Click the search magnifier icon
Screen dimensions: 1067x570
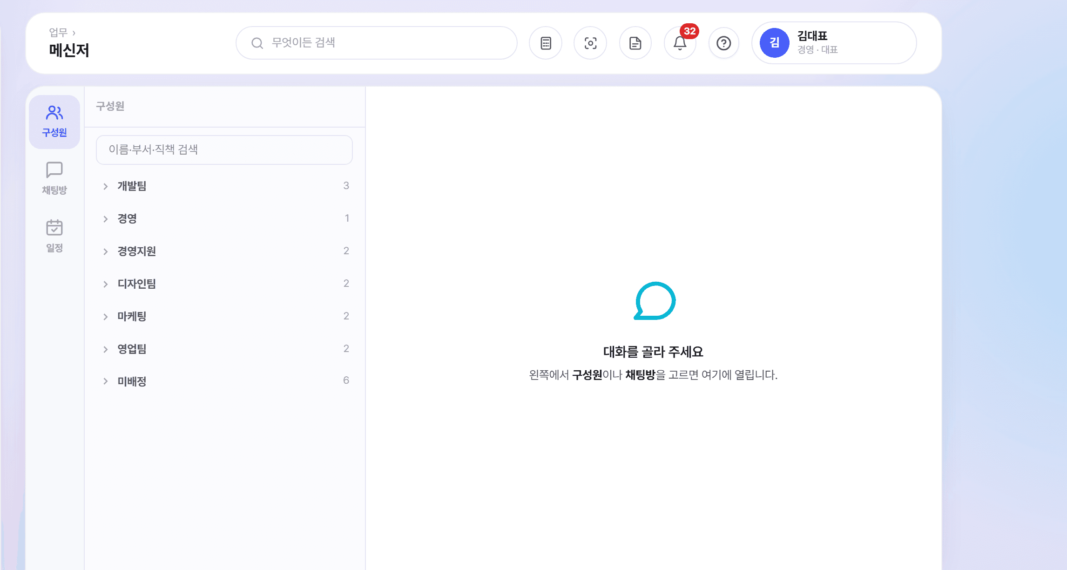[257, 43]
